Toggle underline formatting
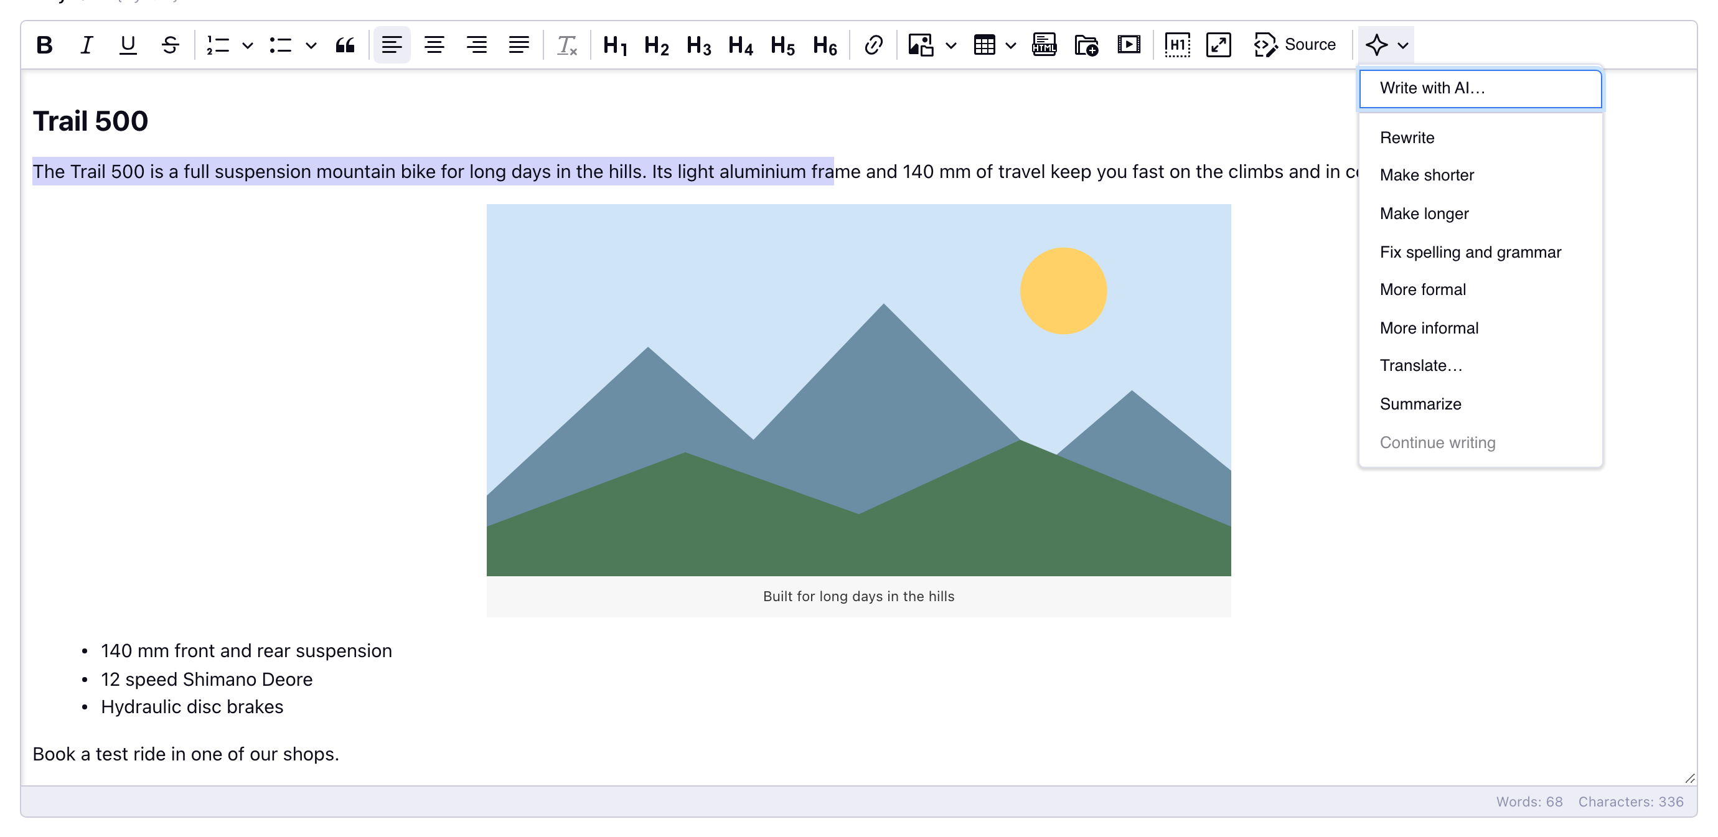 128,45
